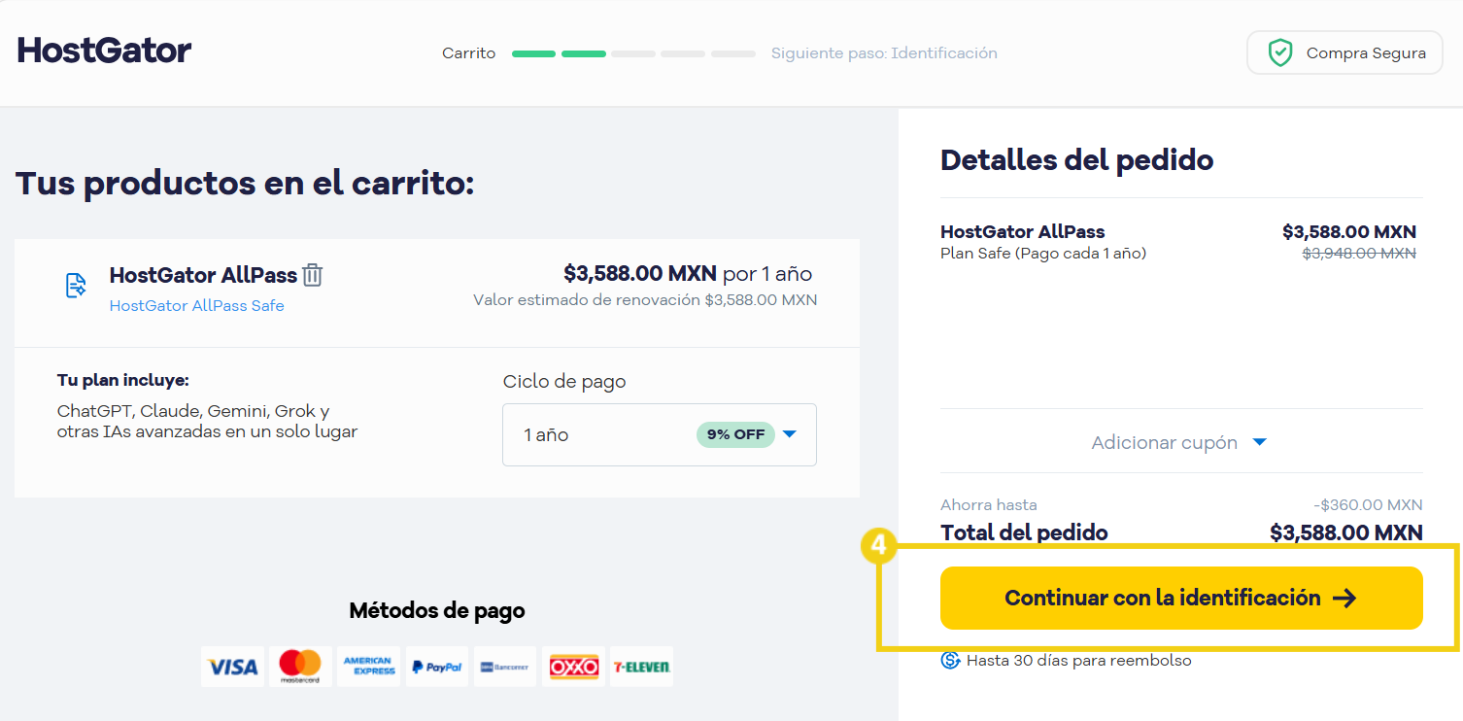Click $3,588.00 MXN por 1 año price
Screen dimensions: 1463x721
click(x=688, y=274)
